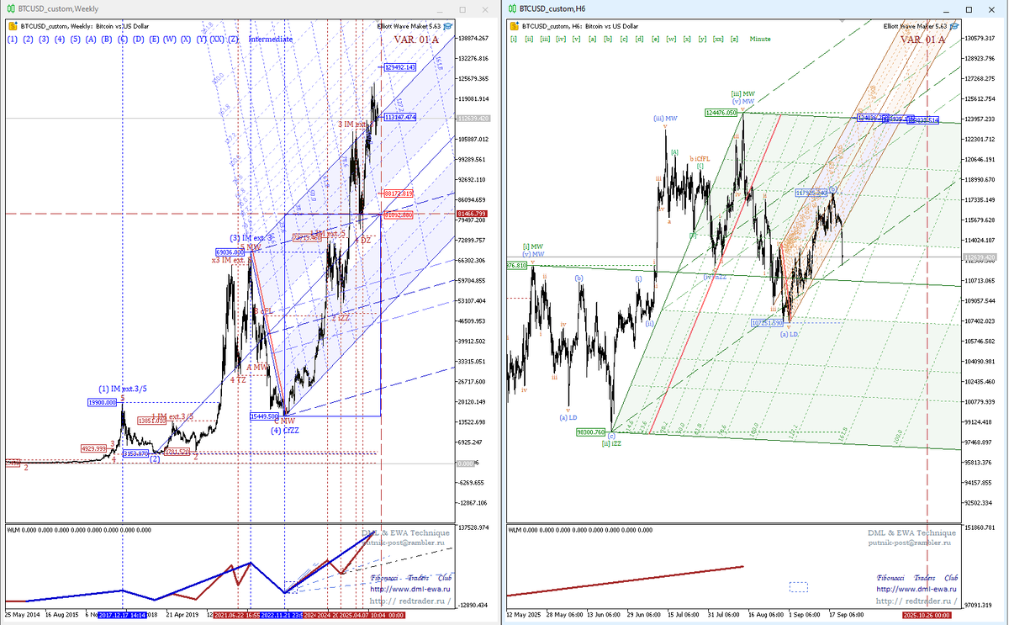Click the 107251.590 price label in H6 chart
The image size is (1009, 625).
pyautogui.click(x=768, y=322)
